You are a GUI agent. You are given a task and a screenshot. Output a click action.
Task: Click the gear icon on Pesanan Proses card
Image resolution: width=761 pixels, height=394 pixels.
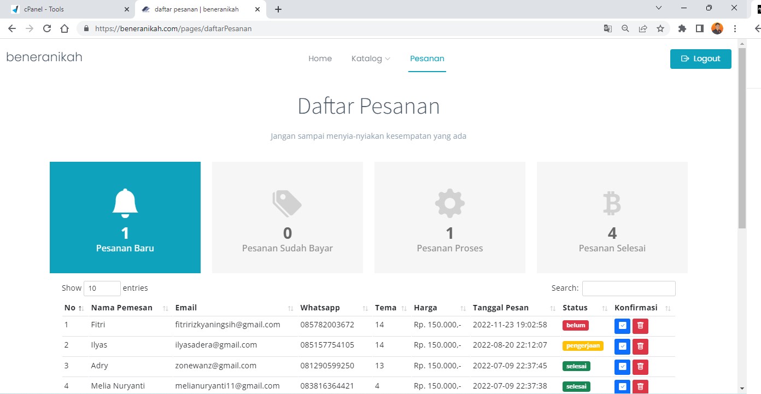tap(449, 203)
